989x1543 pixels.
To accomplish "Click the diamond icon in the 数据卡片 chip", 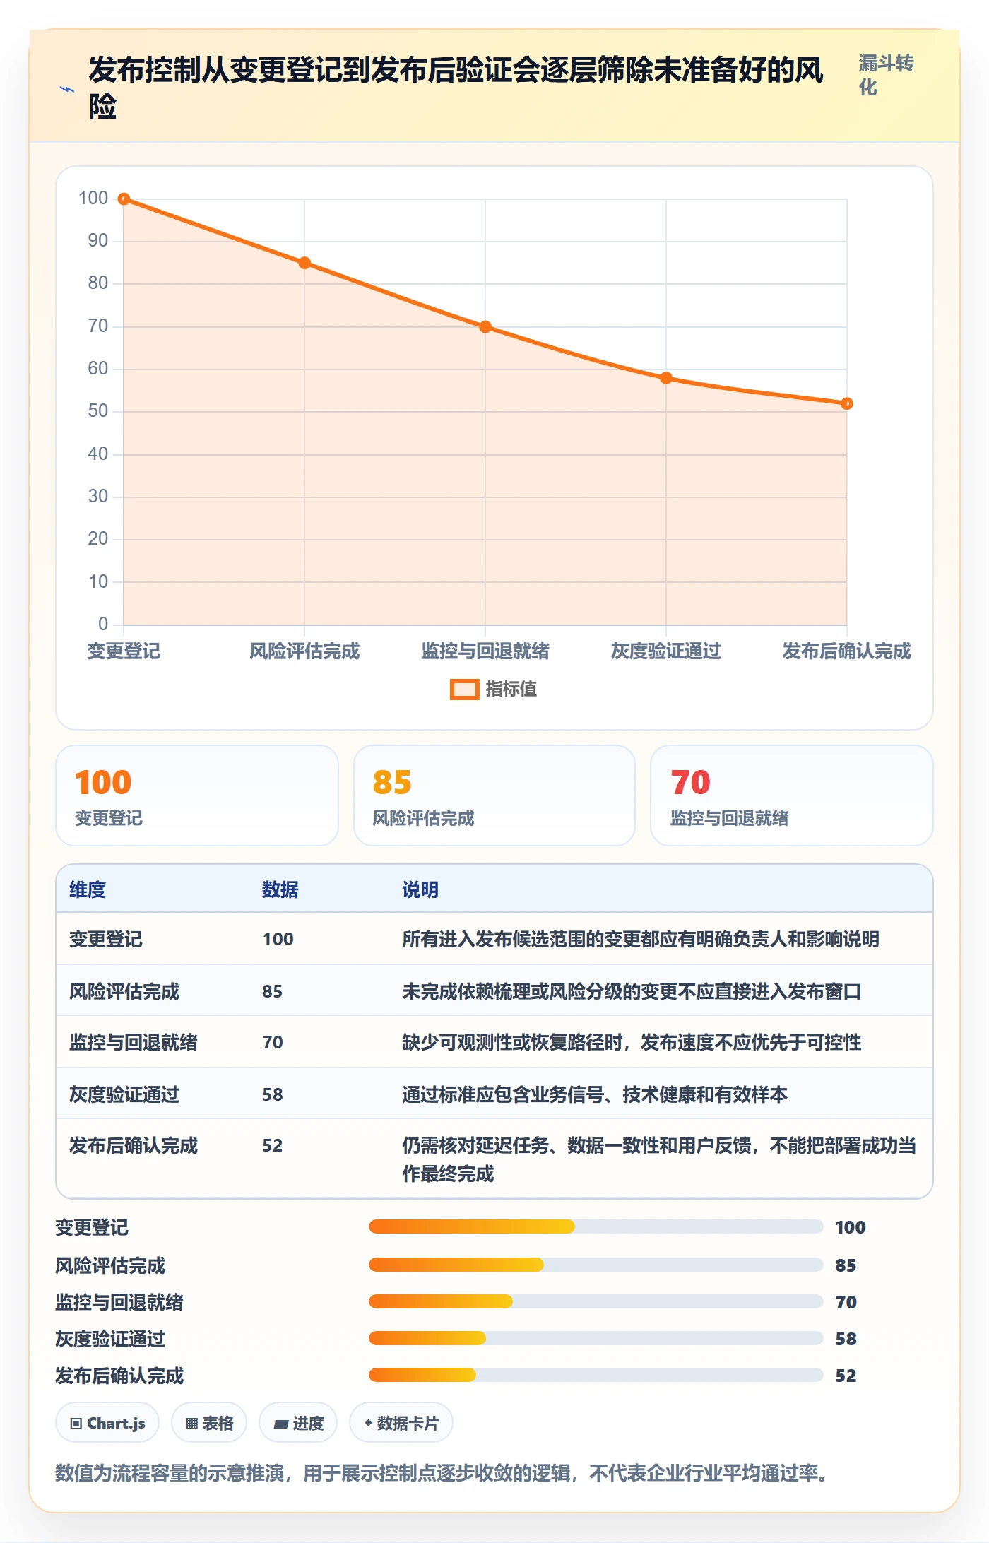I will click(368, 1423).
